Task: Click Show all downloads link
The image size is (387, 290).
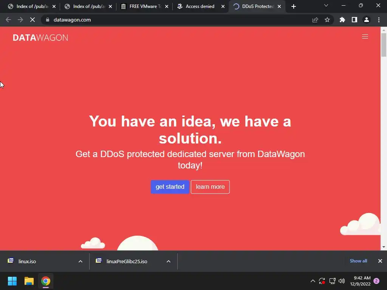Action: pos(358,261)
